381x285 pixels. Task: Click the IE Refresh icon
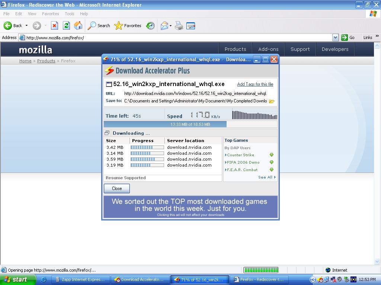tap(66, 26)
